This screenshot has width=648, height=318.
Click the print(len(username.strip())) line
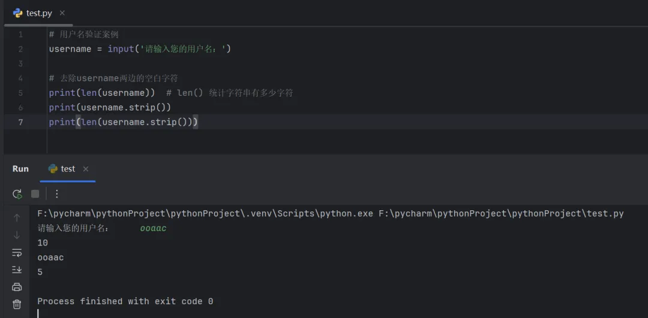pyautogui.click(x=123, y=122)
